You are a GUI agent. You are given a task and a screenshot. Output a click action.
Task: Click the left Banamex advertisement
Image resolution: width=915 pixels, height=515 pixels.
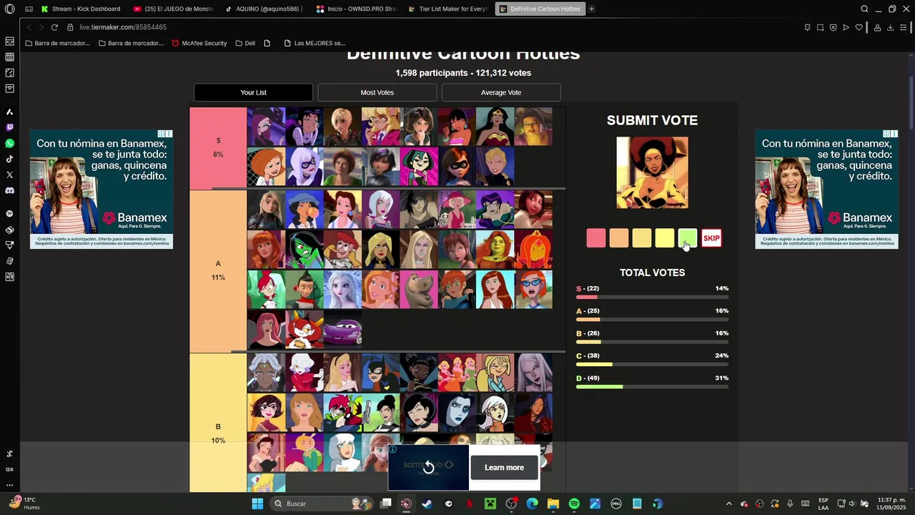click(102, 189)
